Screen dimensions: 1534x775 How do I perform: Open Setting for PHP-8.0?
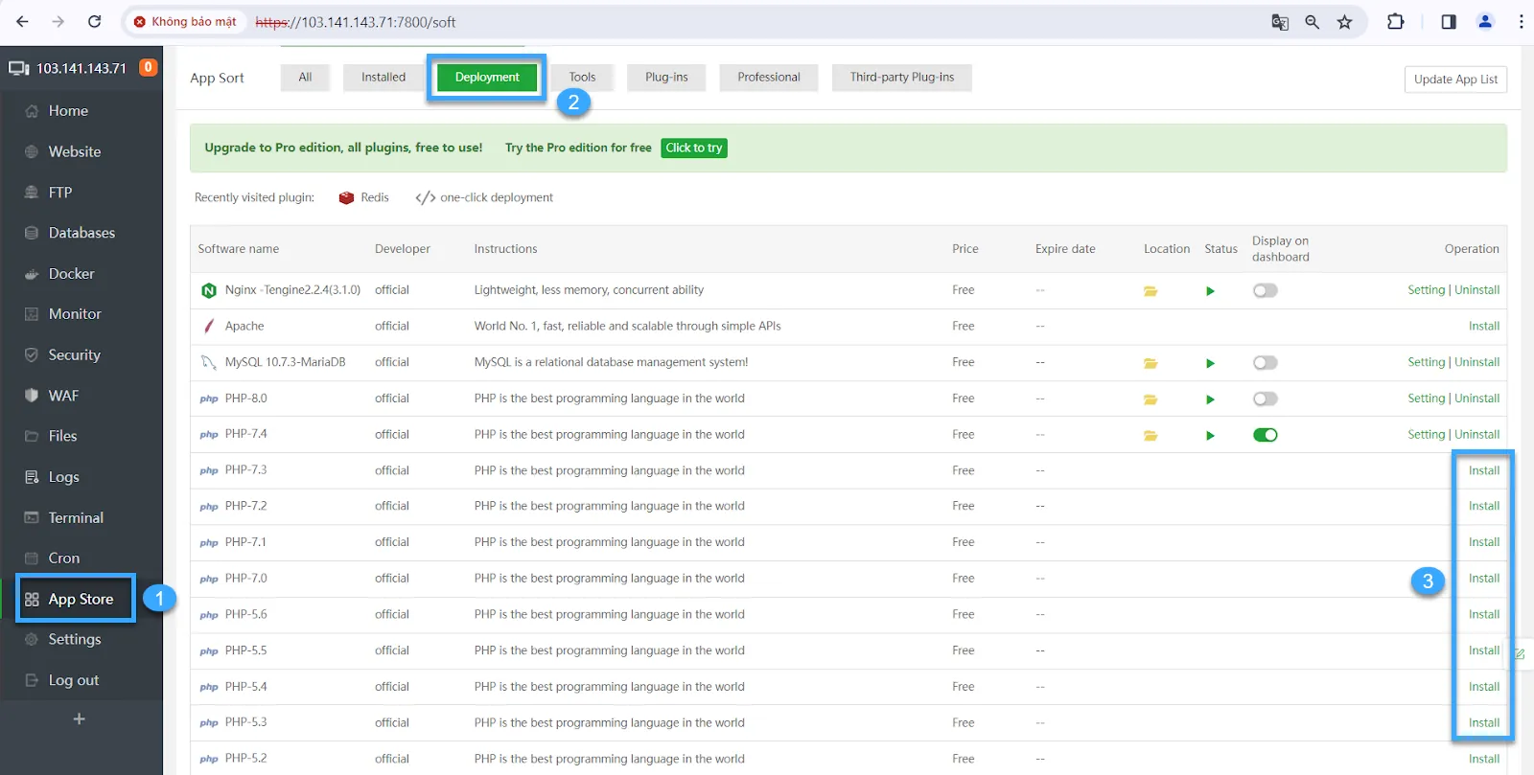[1426, 399]
